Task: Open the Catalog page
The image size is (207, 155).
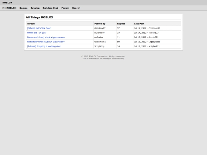Action: 35,8
